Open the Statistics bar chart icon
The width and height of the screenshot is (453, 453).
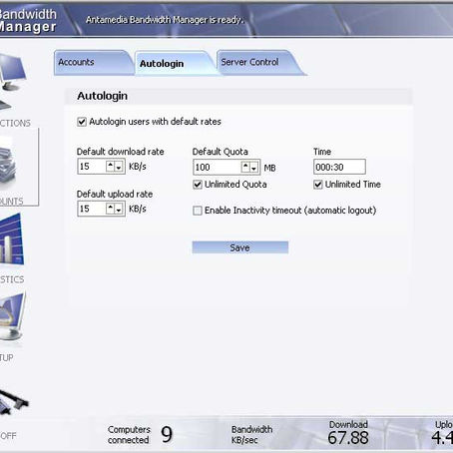[12, 239]
